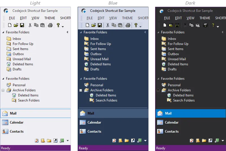Viewport: 226px width, 151px height.
Task: Open THEME menu in Blue theme window
Action: (127, 18)
